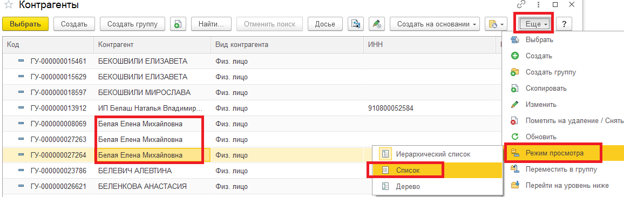Choose Обновить in the Еще menu
624x197 pixels.
point(563,137)
